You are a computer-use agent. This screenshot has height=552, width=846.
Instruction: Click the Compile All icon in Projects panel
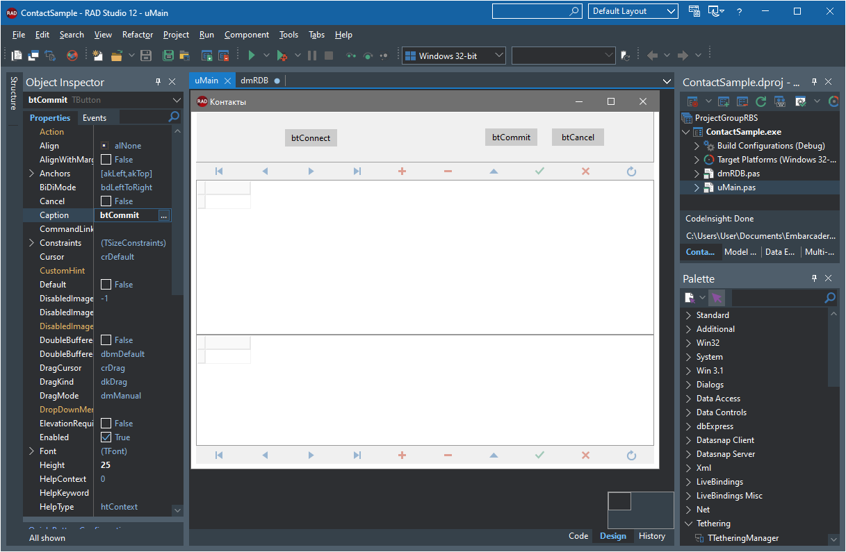click(780, 101)
